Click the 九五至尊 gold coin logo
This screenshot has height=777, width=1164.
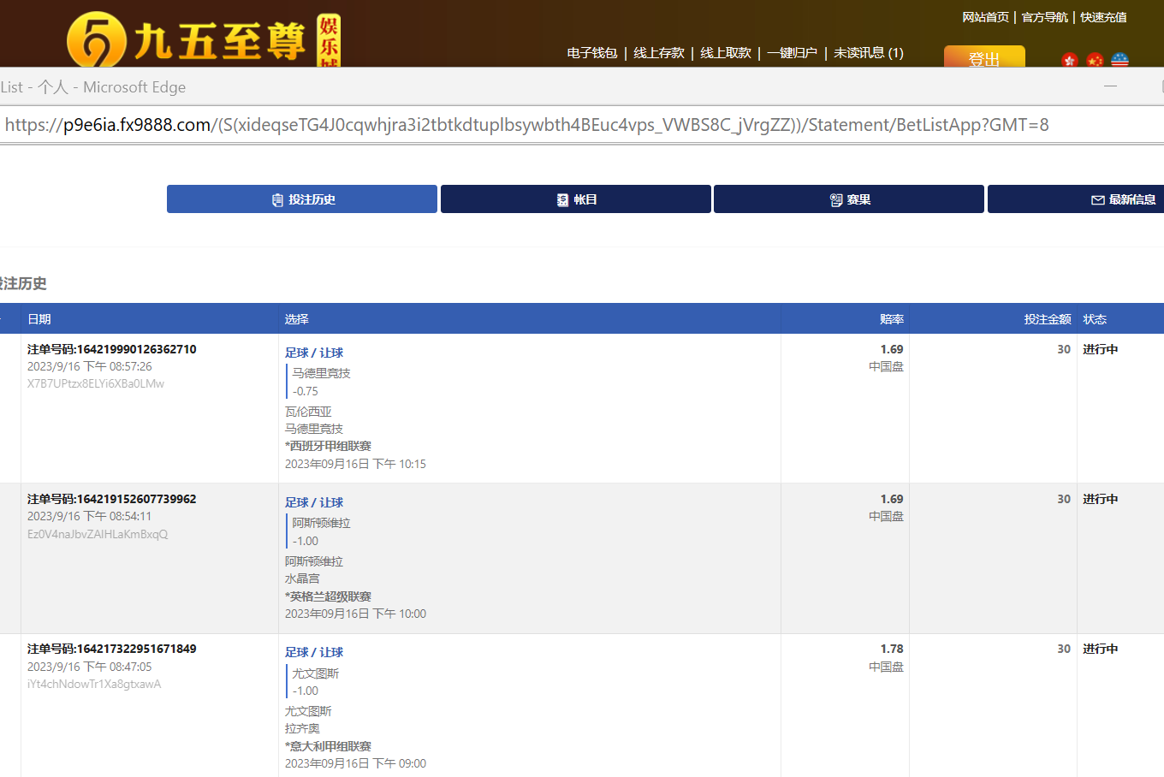[96, 40]
